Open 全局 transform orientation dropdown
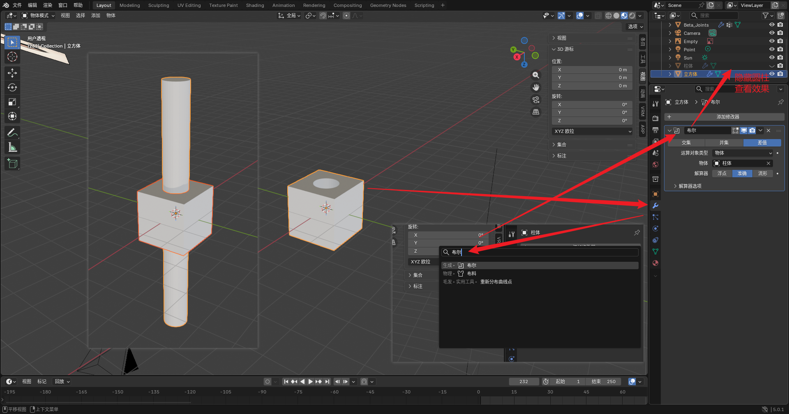Viewport: 789px width, 414px height. tap(289, 16)
